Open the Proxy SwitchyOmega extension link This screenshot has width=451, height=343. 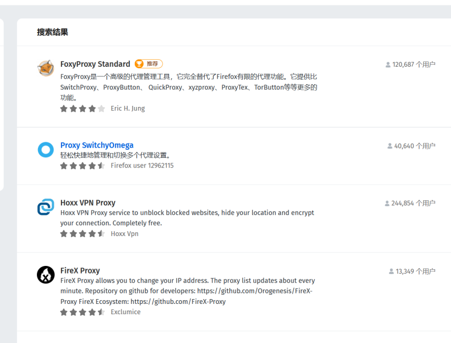tap(97, 145)
